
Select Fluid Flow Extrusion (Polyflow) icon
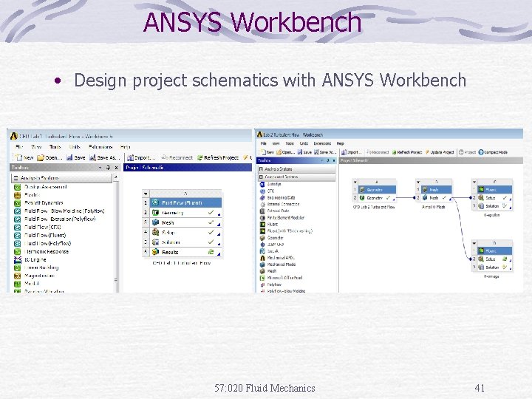tap(17, 219)
